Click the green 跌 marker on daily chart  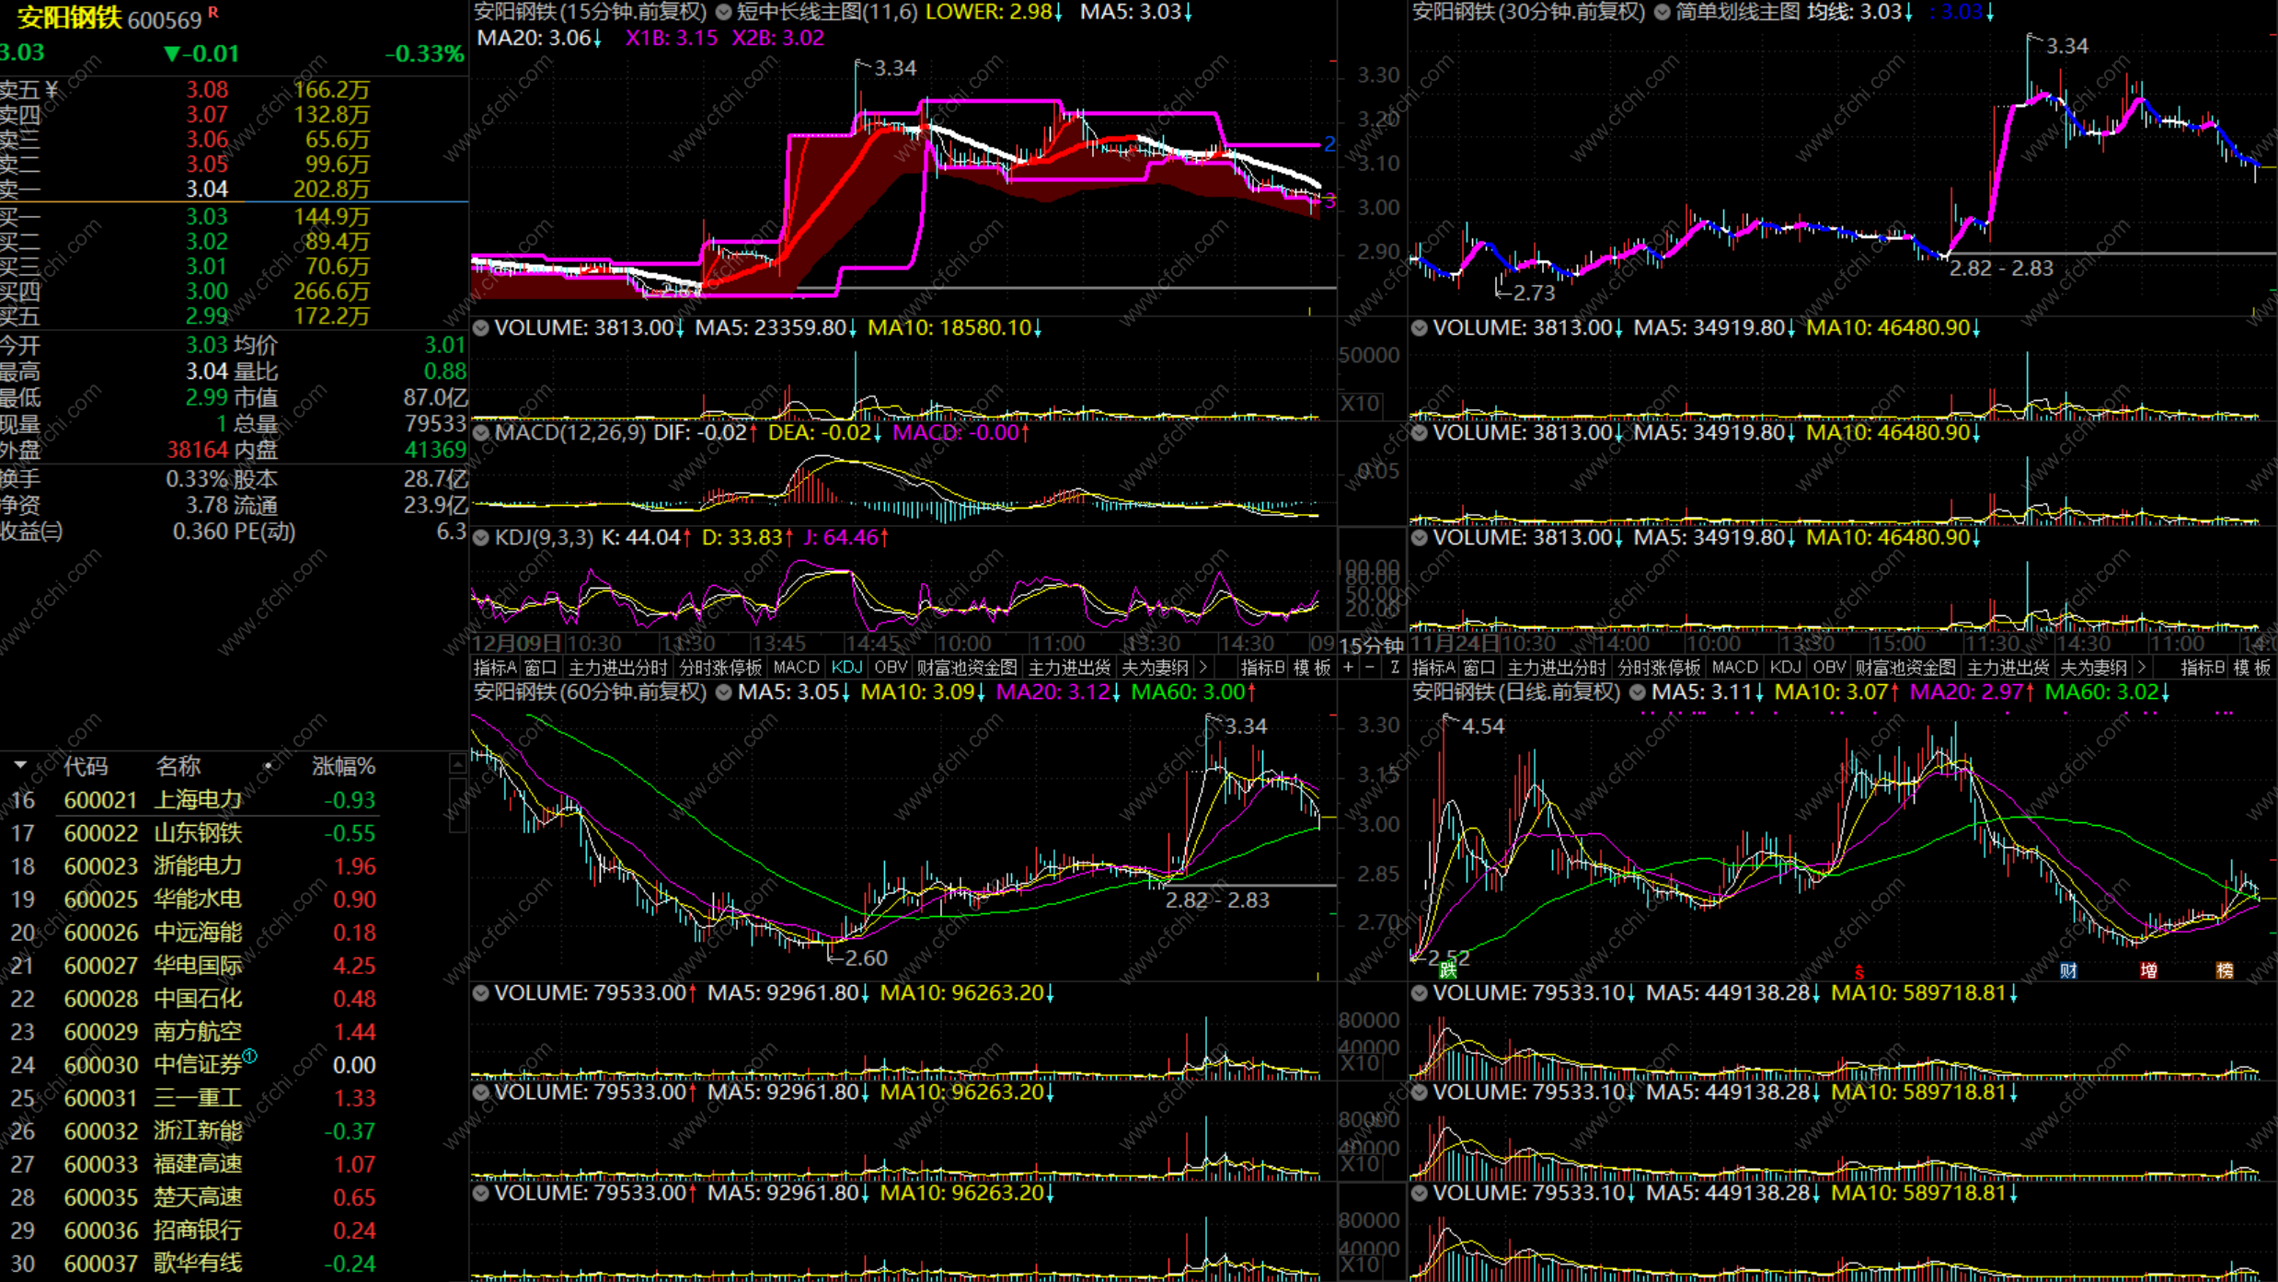1448,969
